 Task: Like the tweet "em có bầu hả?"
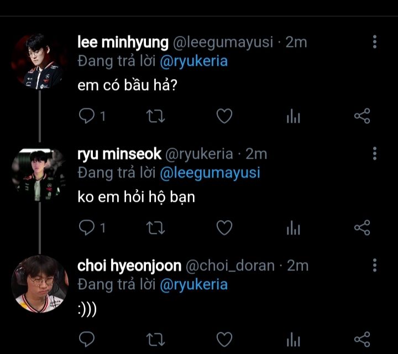[x=223, y=116]
